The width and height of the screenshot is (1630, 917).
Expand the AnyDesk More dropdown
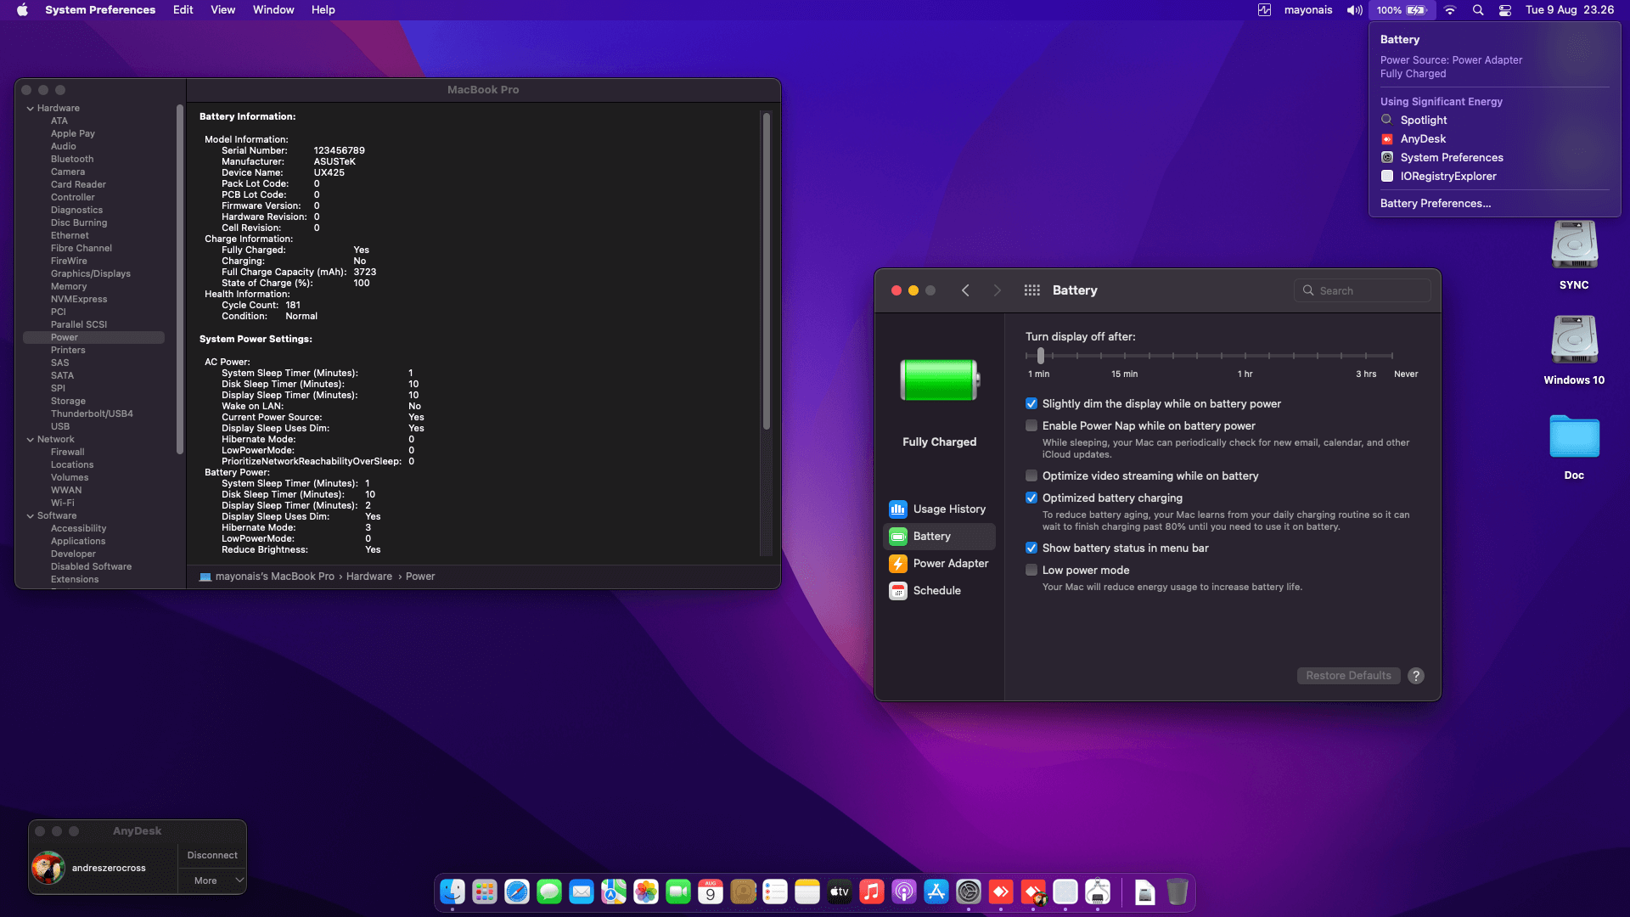(212, 880)
